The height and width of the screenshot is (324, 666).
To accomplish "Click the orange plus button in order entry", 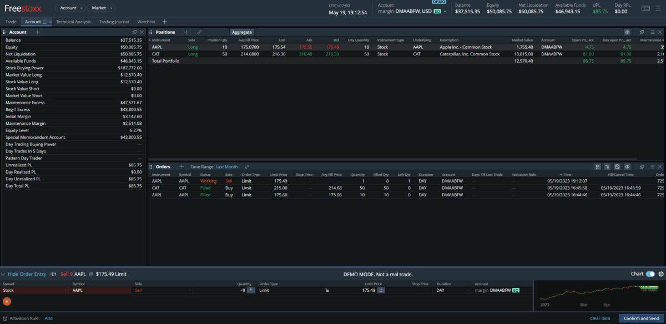I will 7,301.
